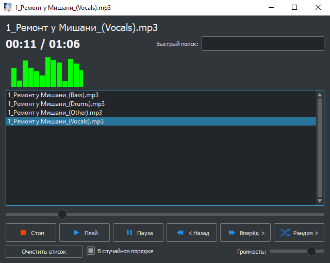Select the highlighted 1_Ремонт у Мишани_(Vocals).mp3 row

[x=161, y=121]
